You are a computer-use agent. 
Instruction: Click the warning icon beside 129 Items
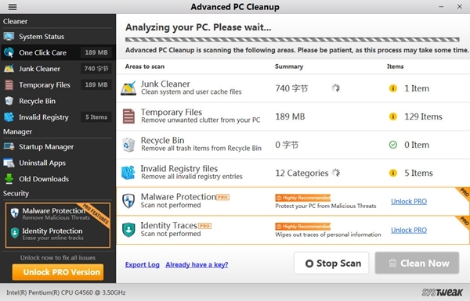393,116
